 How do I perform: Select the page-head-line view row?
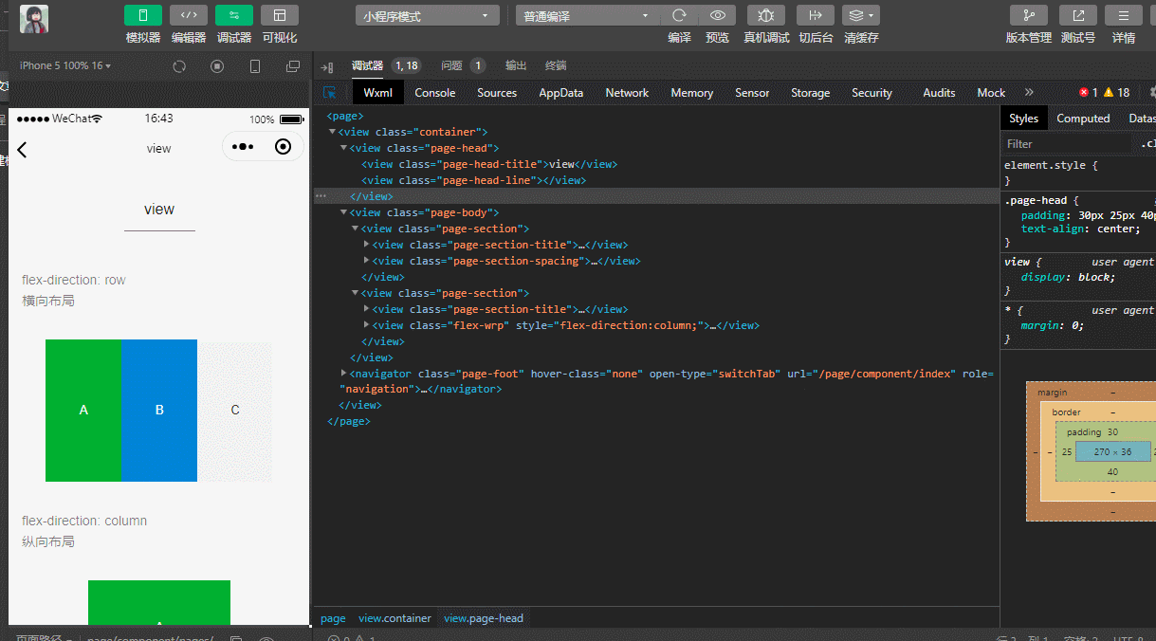point(473,180)
